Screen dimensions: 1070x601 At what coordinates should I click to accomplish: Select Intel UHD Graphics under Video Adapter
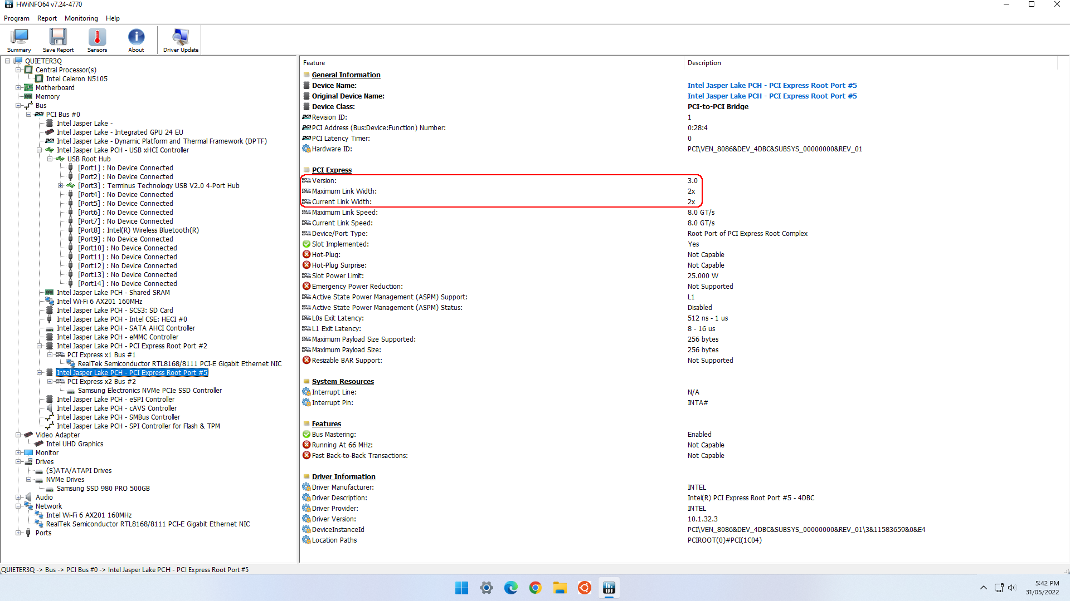click(75, 444)
